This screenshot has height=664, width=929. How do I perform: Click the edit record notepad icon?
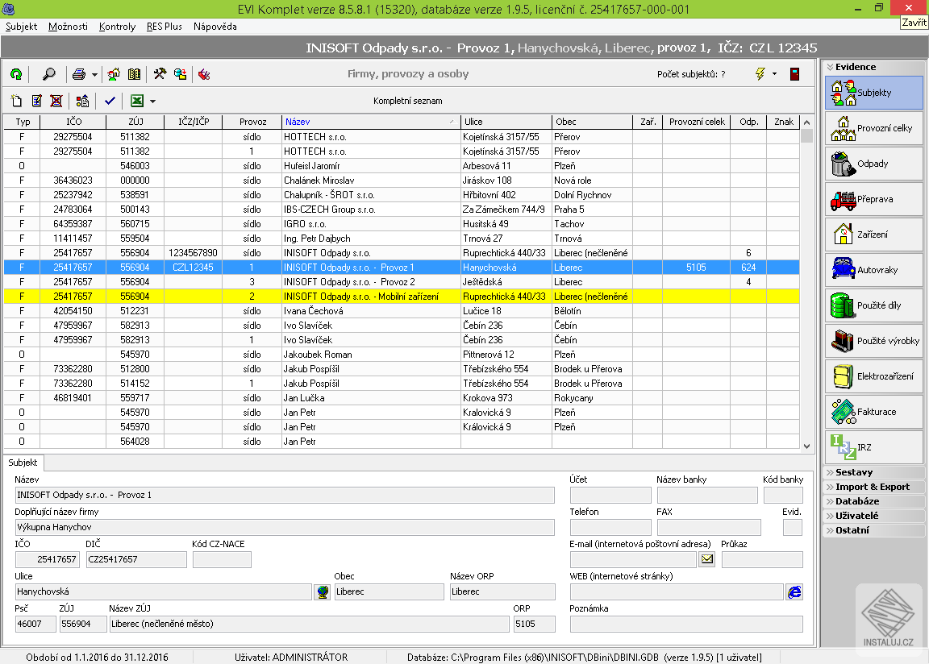37,101
